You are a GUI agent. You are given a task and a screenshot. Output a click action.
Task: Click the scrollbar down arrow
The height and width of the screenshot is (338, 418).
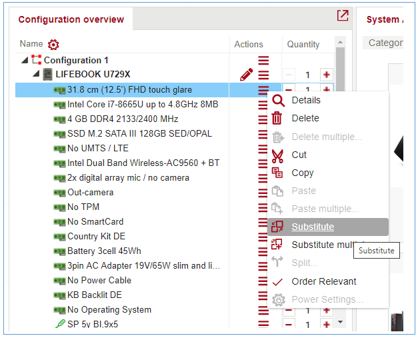340,322
